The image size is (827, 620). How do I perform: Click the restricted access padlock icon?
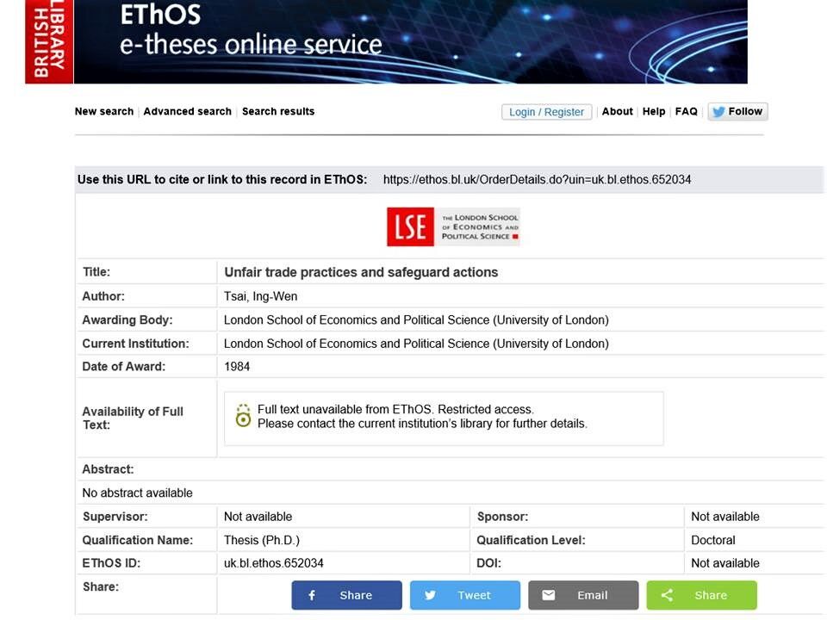click(243, 416)
